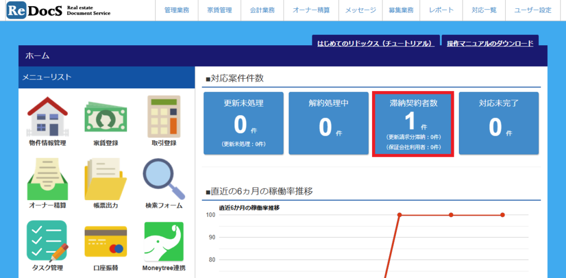Open the 取引登録 calculator icon
Screen dimensions: 566x278
pos(164,116)
